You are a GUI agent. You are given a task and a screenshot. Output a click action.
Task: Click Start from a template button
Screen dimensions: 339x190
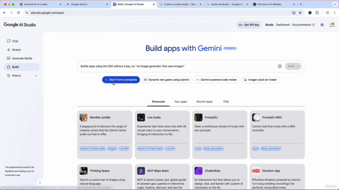coord(121,80)
